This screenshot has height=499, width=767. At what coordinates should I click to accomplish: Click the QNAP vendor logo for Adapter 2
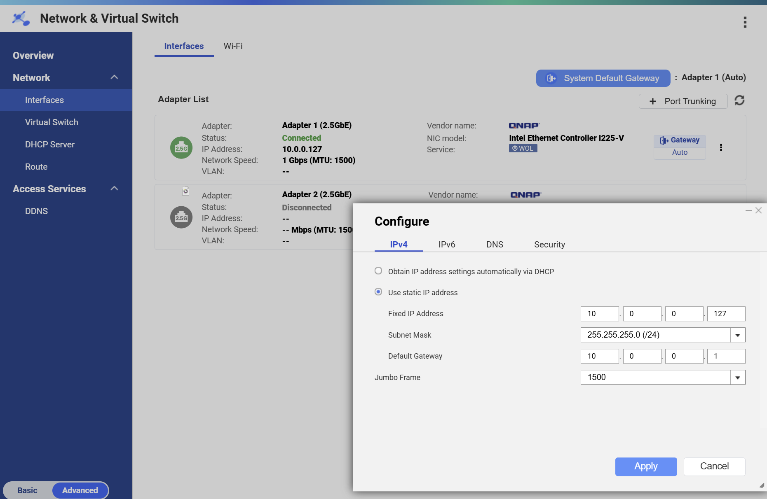pos(526,195)
